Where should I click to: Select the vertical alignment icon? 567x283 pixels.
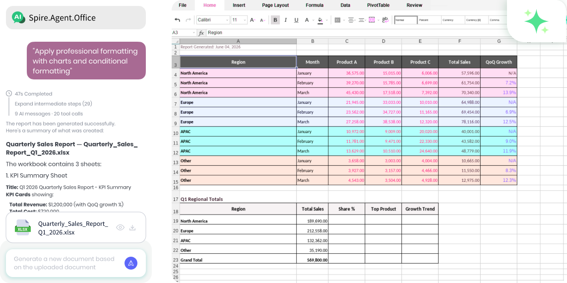pyautogui.click(x=361, y=20)
